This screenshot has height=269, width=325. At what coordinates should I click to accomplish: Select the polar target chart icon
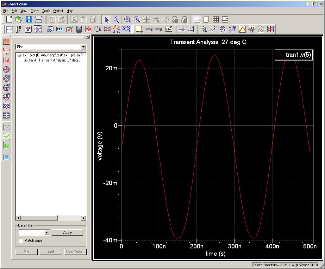[6, 69]
